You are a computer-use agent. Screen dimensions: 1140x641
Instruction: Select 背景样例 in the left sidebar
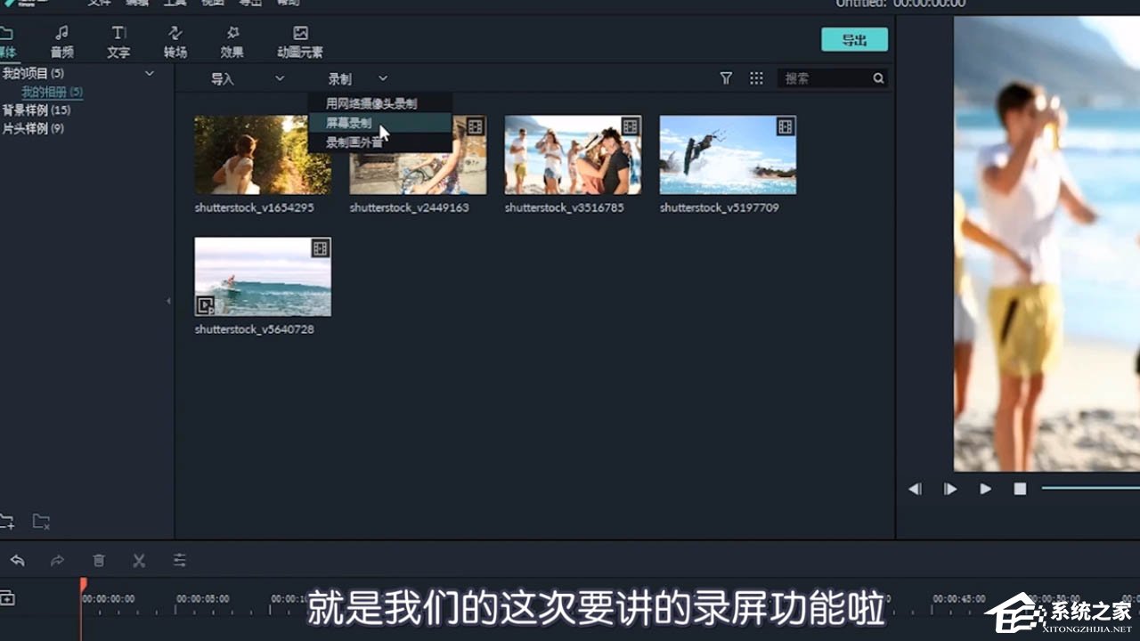pos(37,110)
